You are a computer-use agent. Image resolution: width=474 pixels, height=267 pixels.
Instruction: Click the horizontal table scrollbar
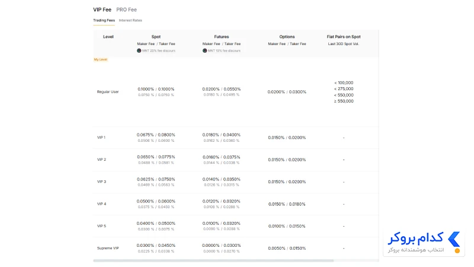click(x=213, y=260)
